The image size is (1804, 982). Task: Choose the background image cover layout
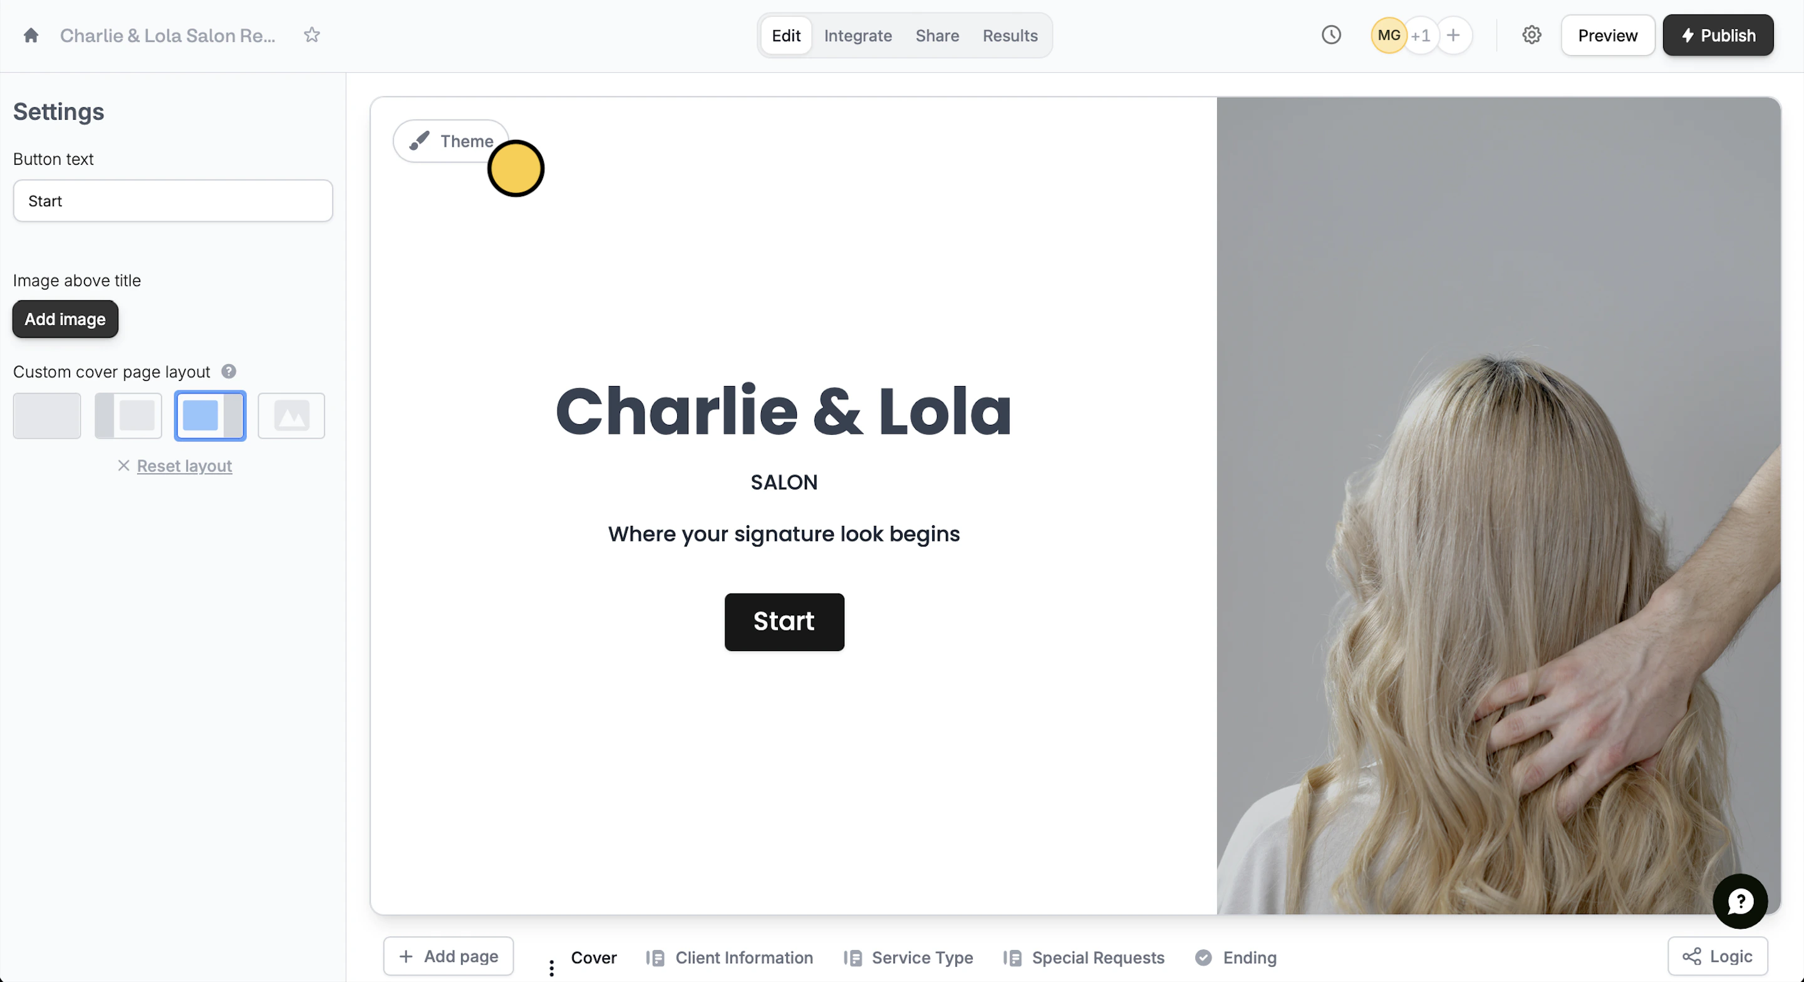pyautogui.click(x=291, y=415)
